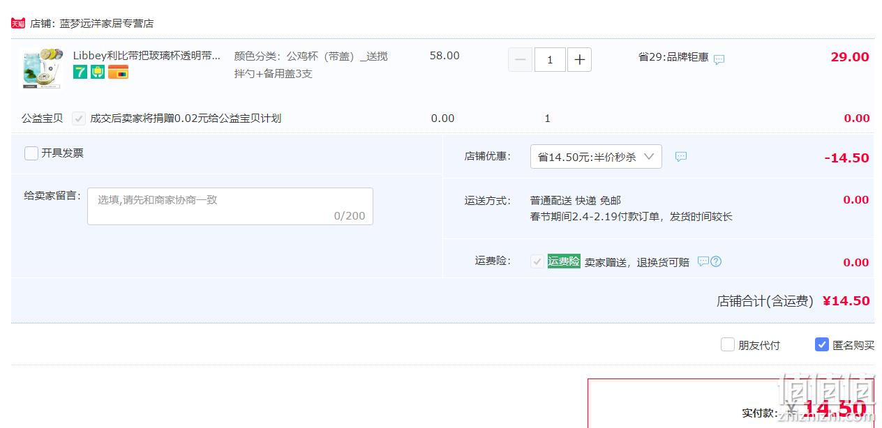882x428 pixels.
Task: Click the 颜色分类：公鸡杯 variant description
Action: 311,65
